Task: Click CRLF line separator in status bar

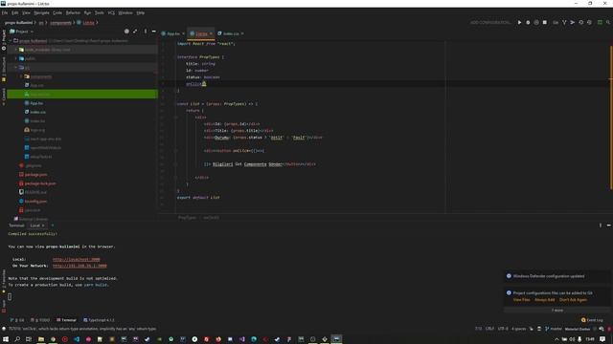Action: pyautogui.click(x=489, y=329)
